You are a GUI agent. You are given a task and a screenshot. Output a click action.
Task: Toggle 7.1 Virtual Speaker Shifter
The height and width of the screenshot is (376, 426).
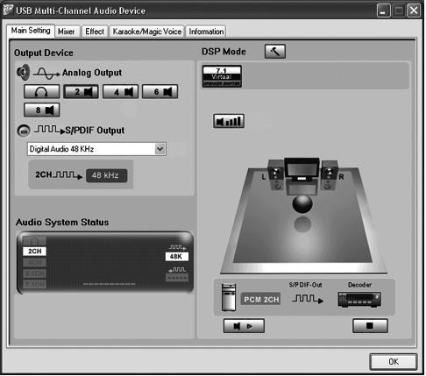coord(222,76)
